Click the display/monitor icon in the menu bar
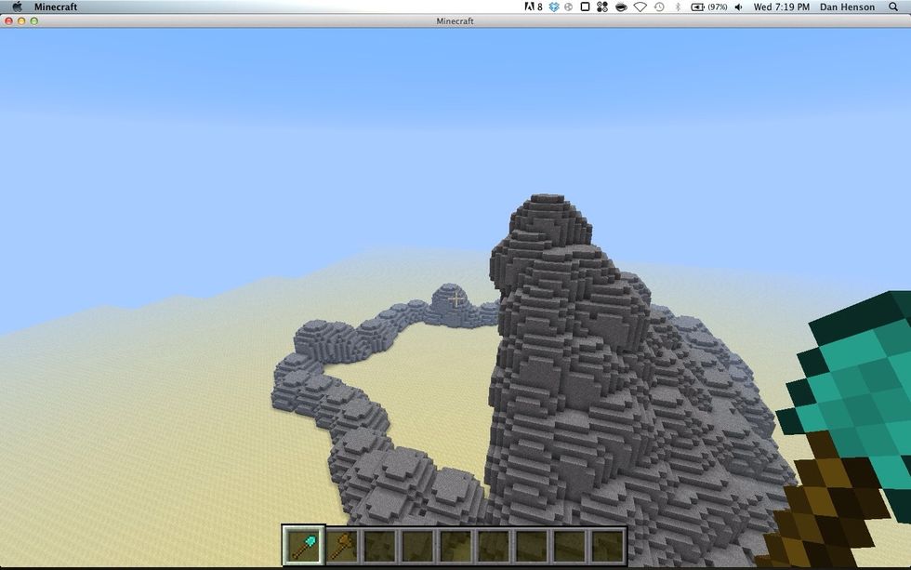 (584, 7)
